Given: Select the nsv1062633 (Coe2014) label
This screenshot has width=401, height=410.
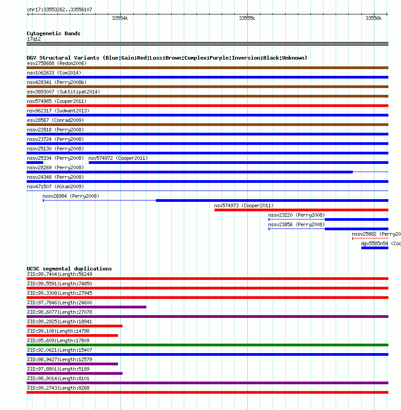Looking at the screenshot, I should click(54, 73).
